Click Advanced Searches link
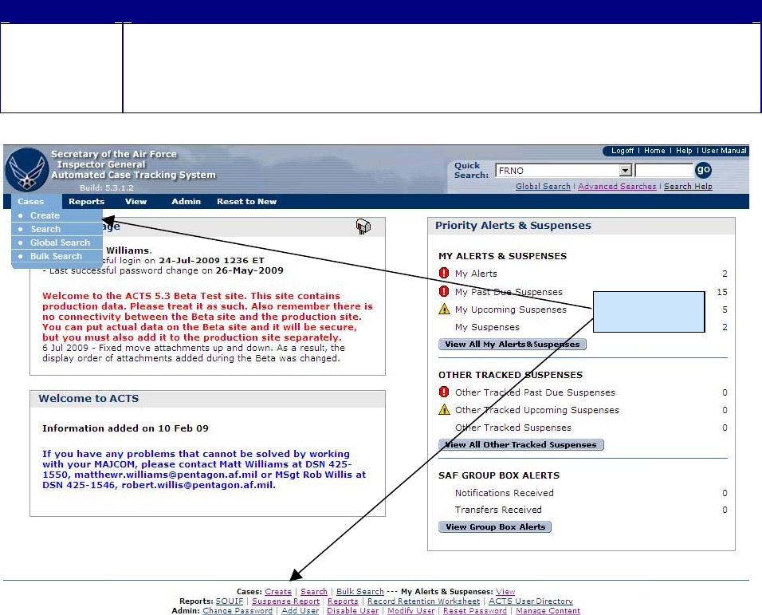 [617, 186]
